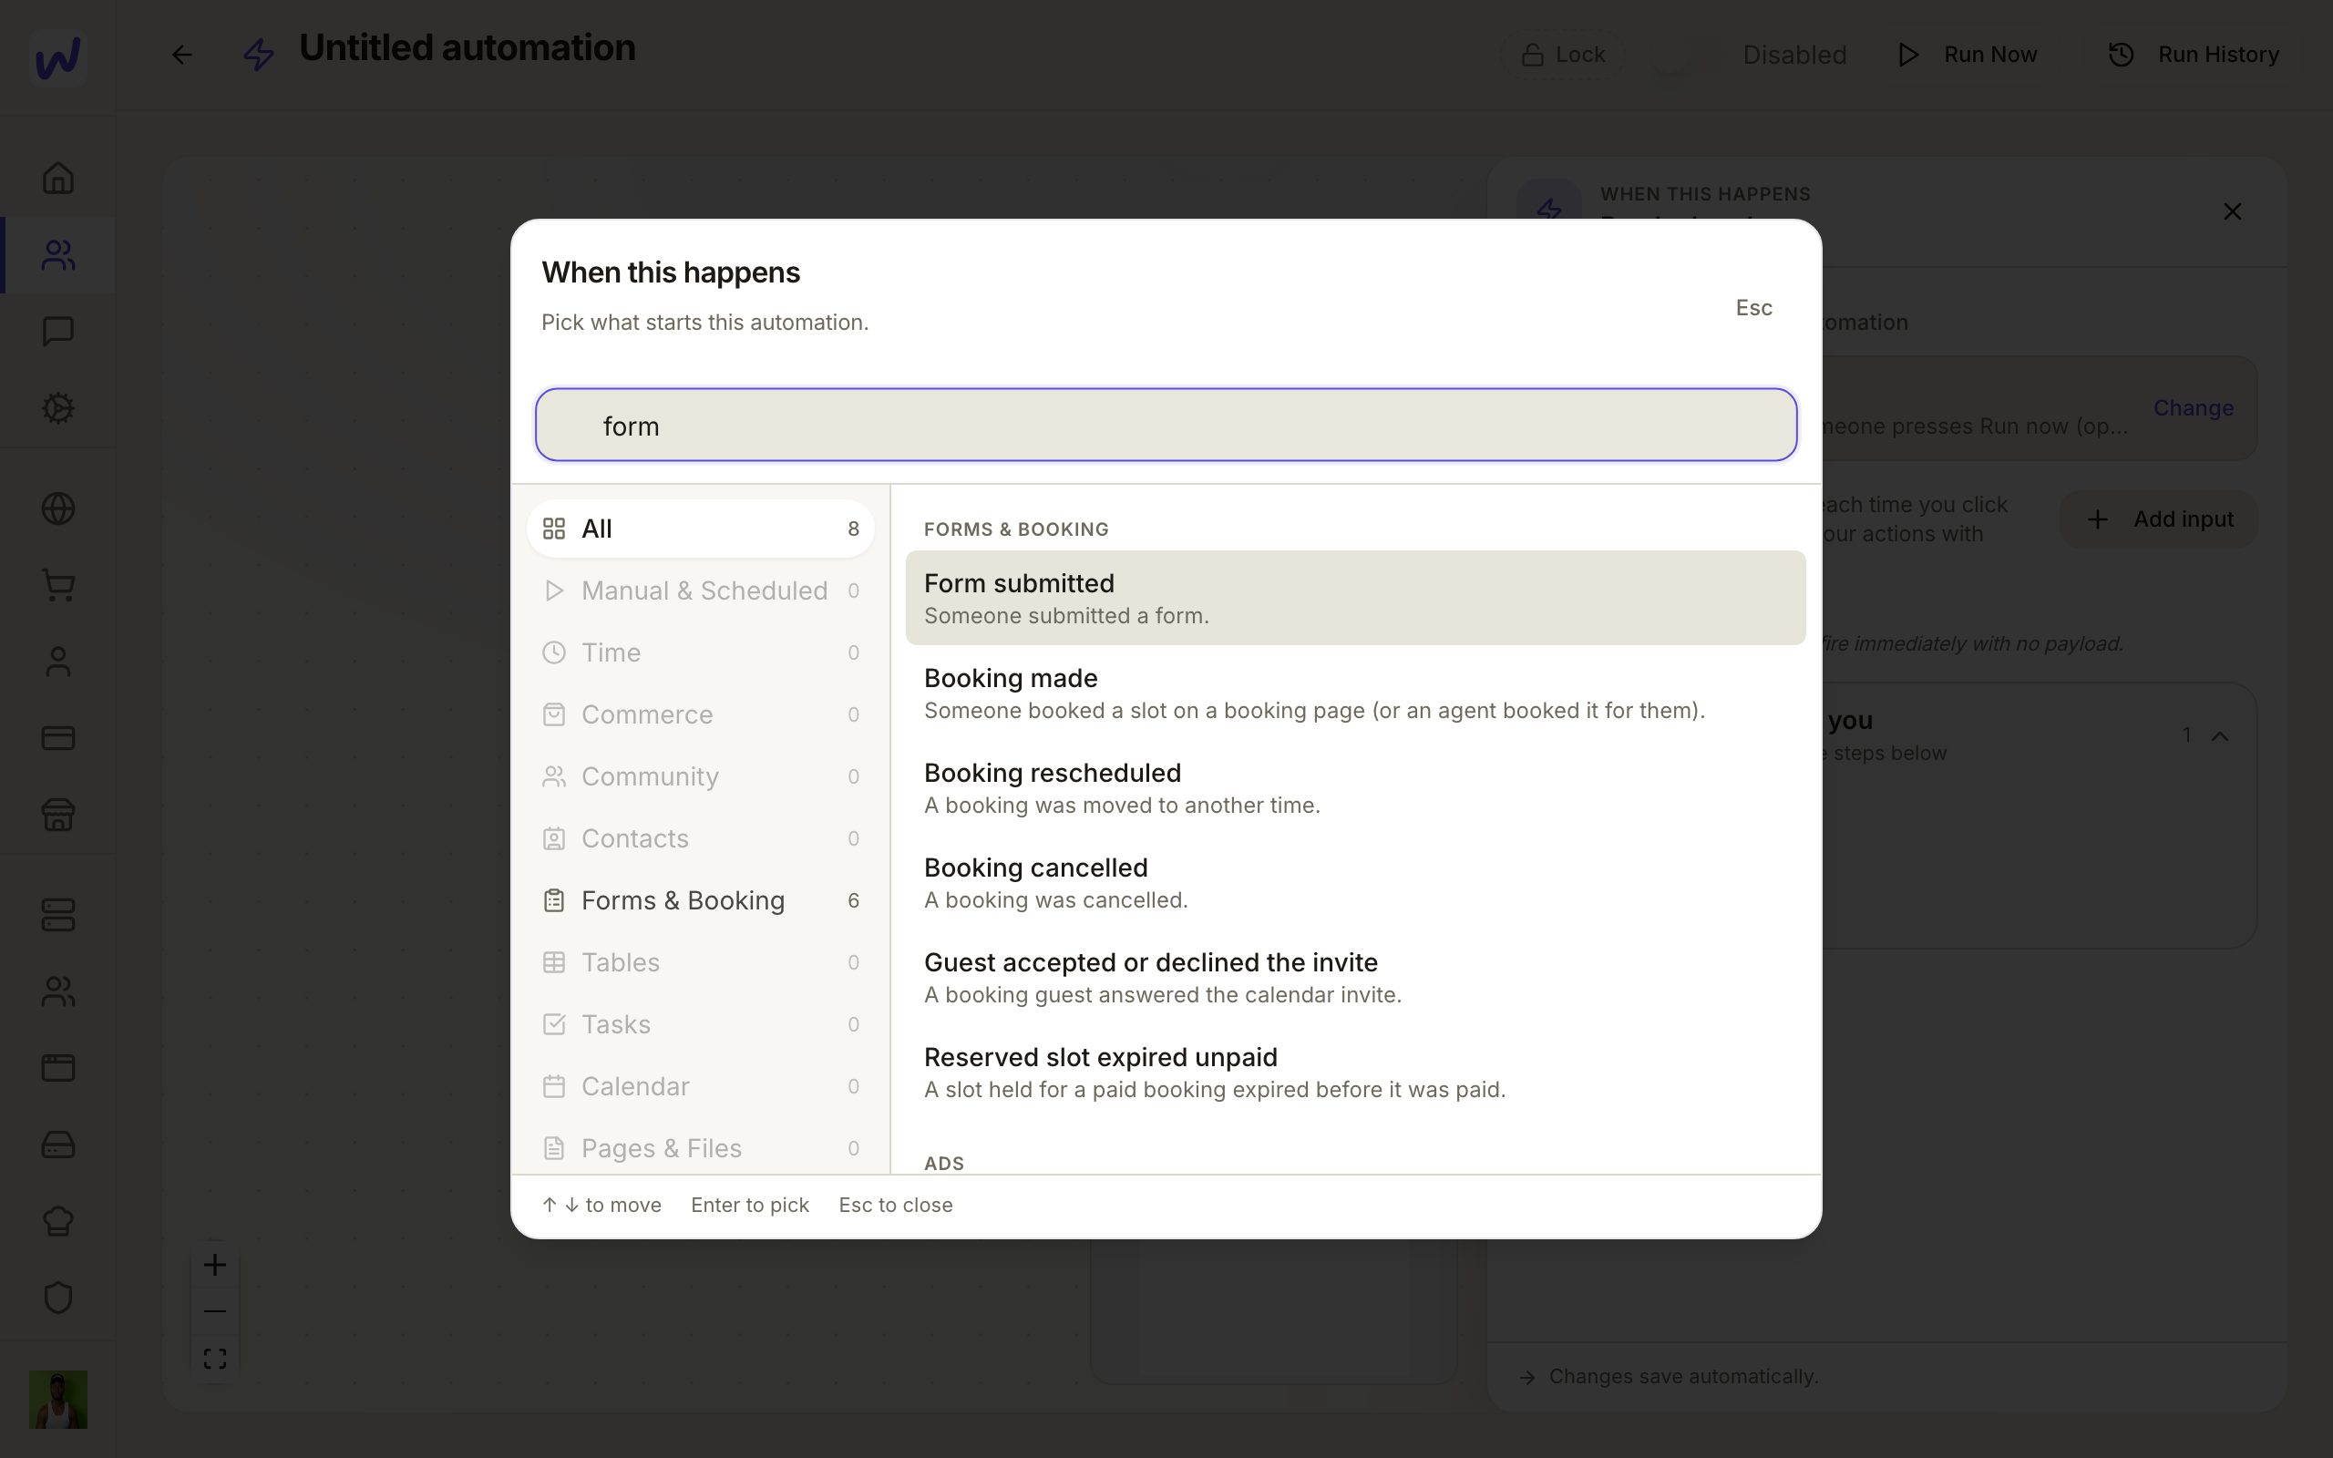2333x1458 pixels.
Task: Open the globe icon in left sidebar
Action: (57, 508)
